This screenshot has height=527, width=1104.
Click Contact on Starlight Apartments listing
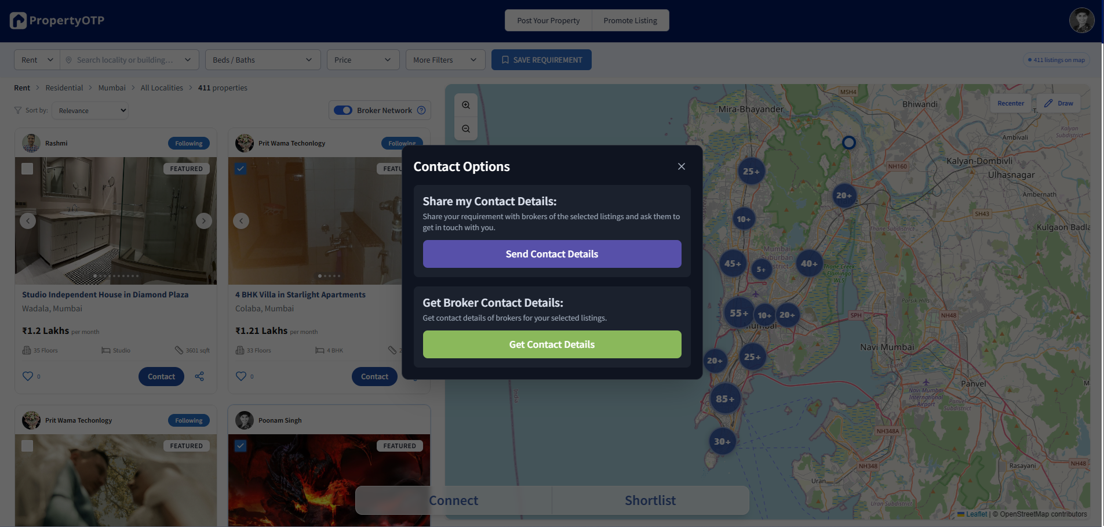(x=374, y=376)
